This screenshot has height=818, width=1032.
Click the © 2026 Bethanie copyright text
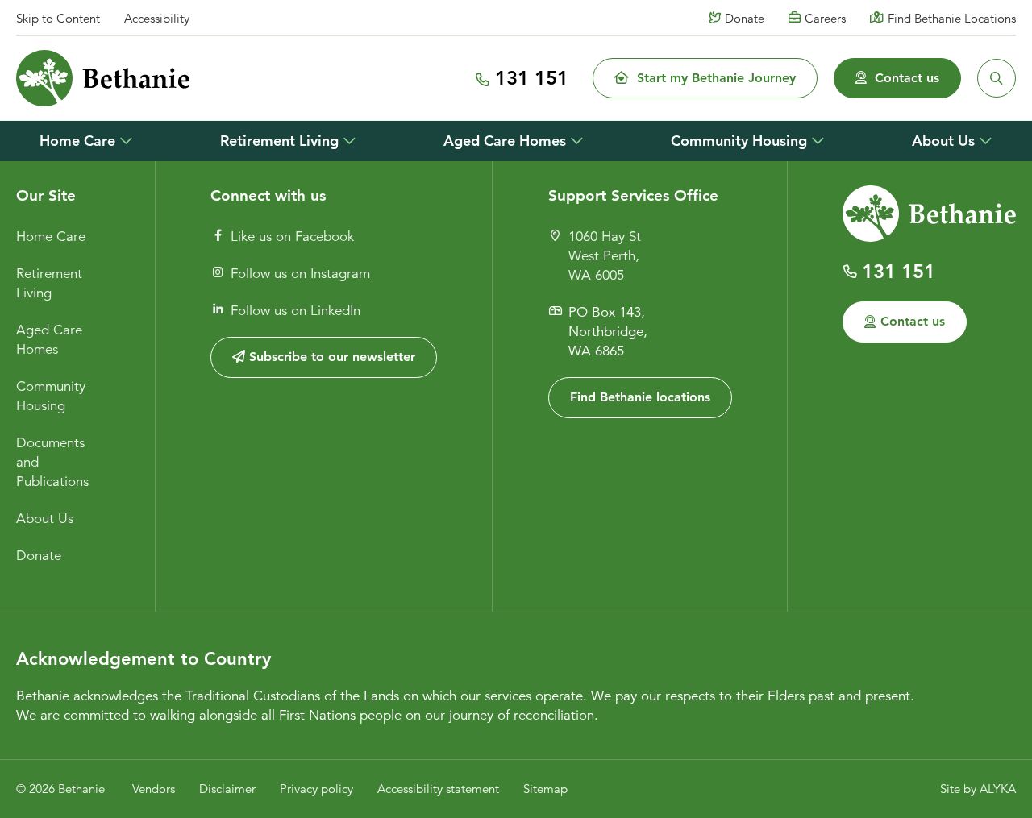(x=60, y=789)
